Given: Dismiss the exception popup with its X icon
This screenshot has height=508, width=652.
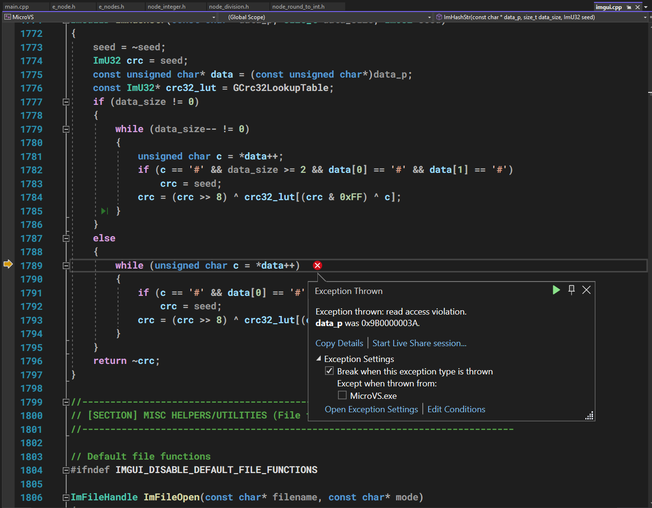Looking at the screenshot, I should (586, 290).
